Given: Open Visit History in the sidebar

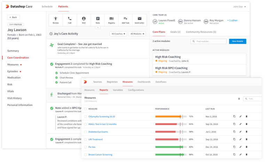Looking at the screenshot, I should click(x=14, y=98).
